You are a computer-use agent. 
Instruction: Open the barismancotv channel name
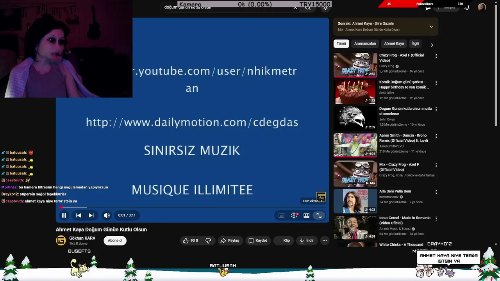coord(389,197)
